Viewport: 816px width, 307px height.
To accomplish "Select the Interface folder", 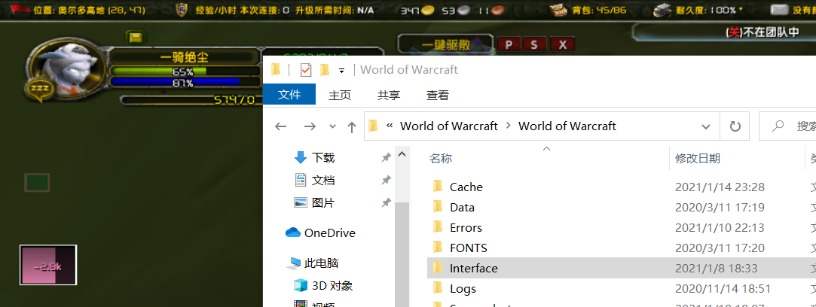I will point(473,268).
